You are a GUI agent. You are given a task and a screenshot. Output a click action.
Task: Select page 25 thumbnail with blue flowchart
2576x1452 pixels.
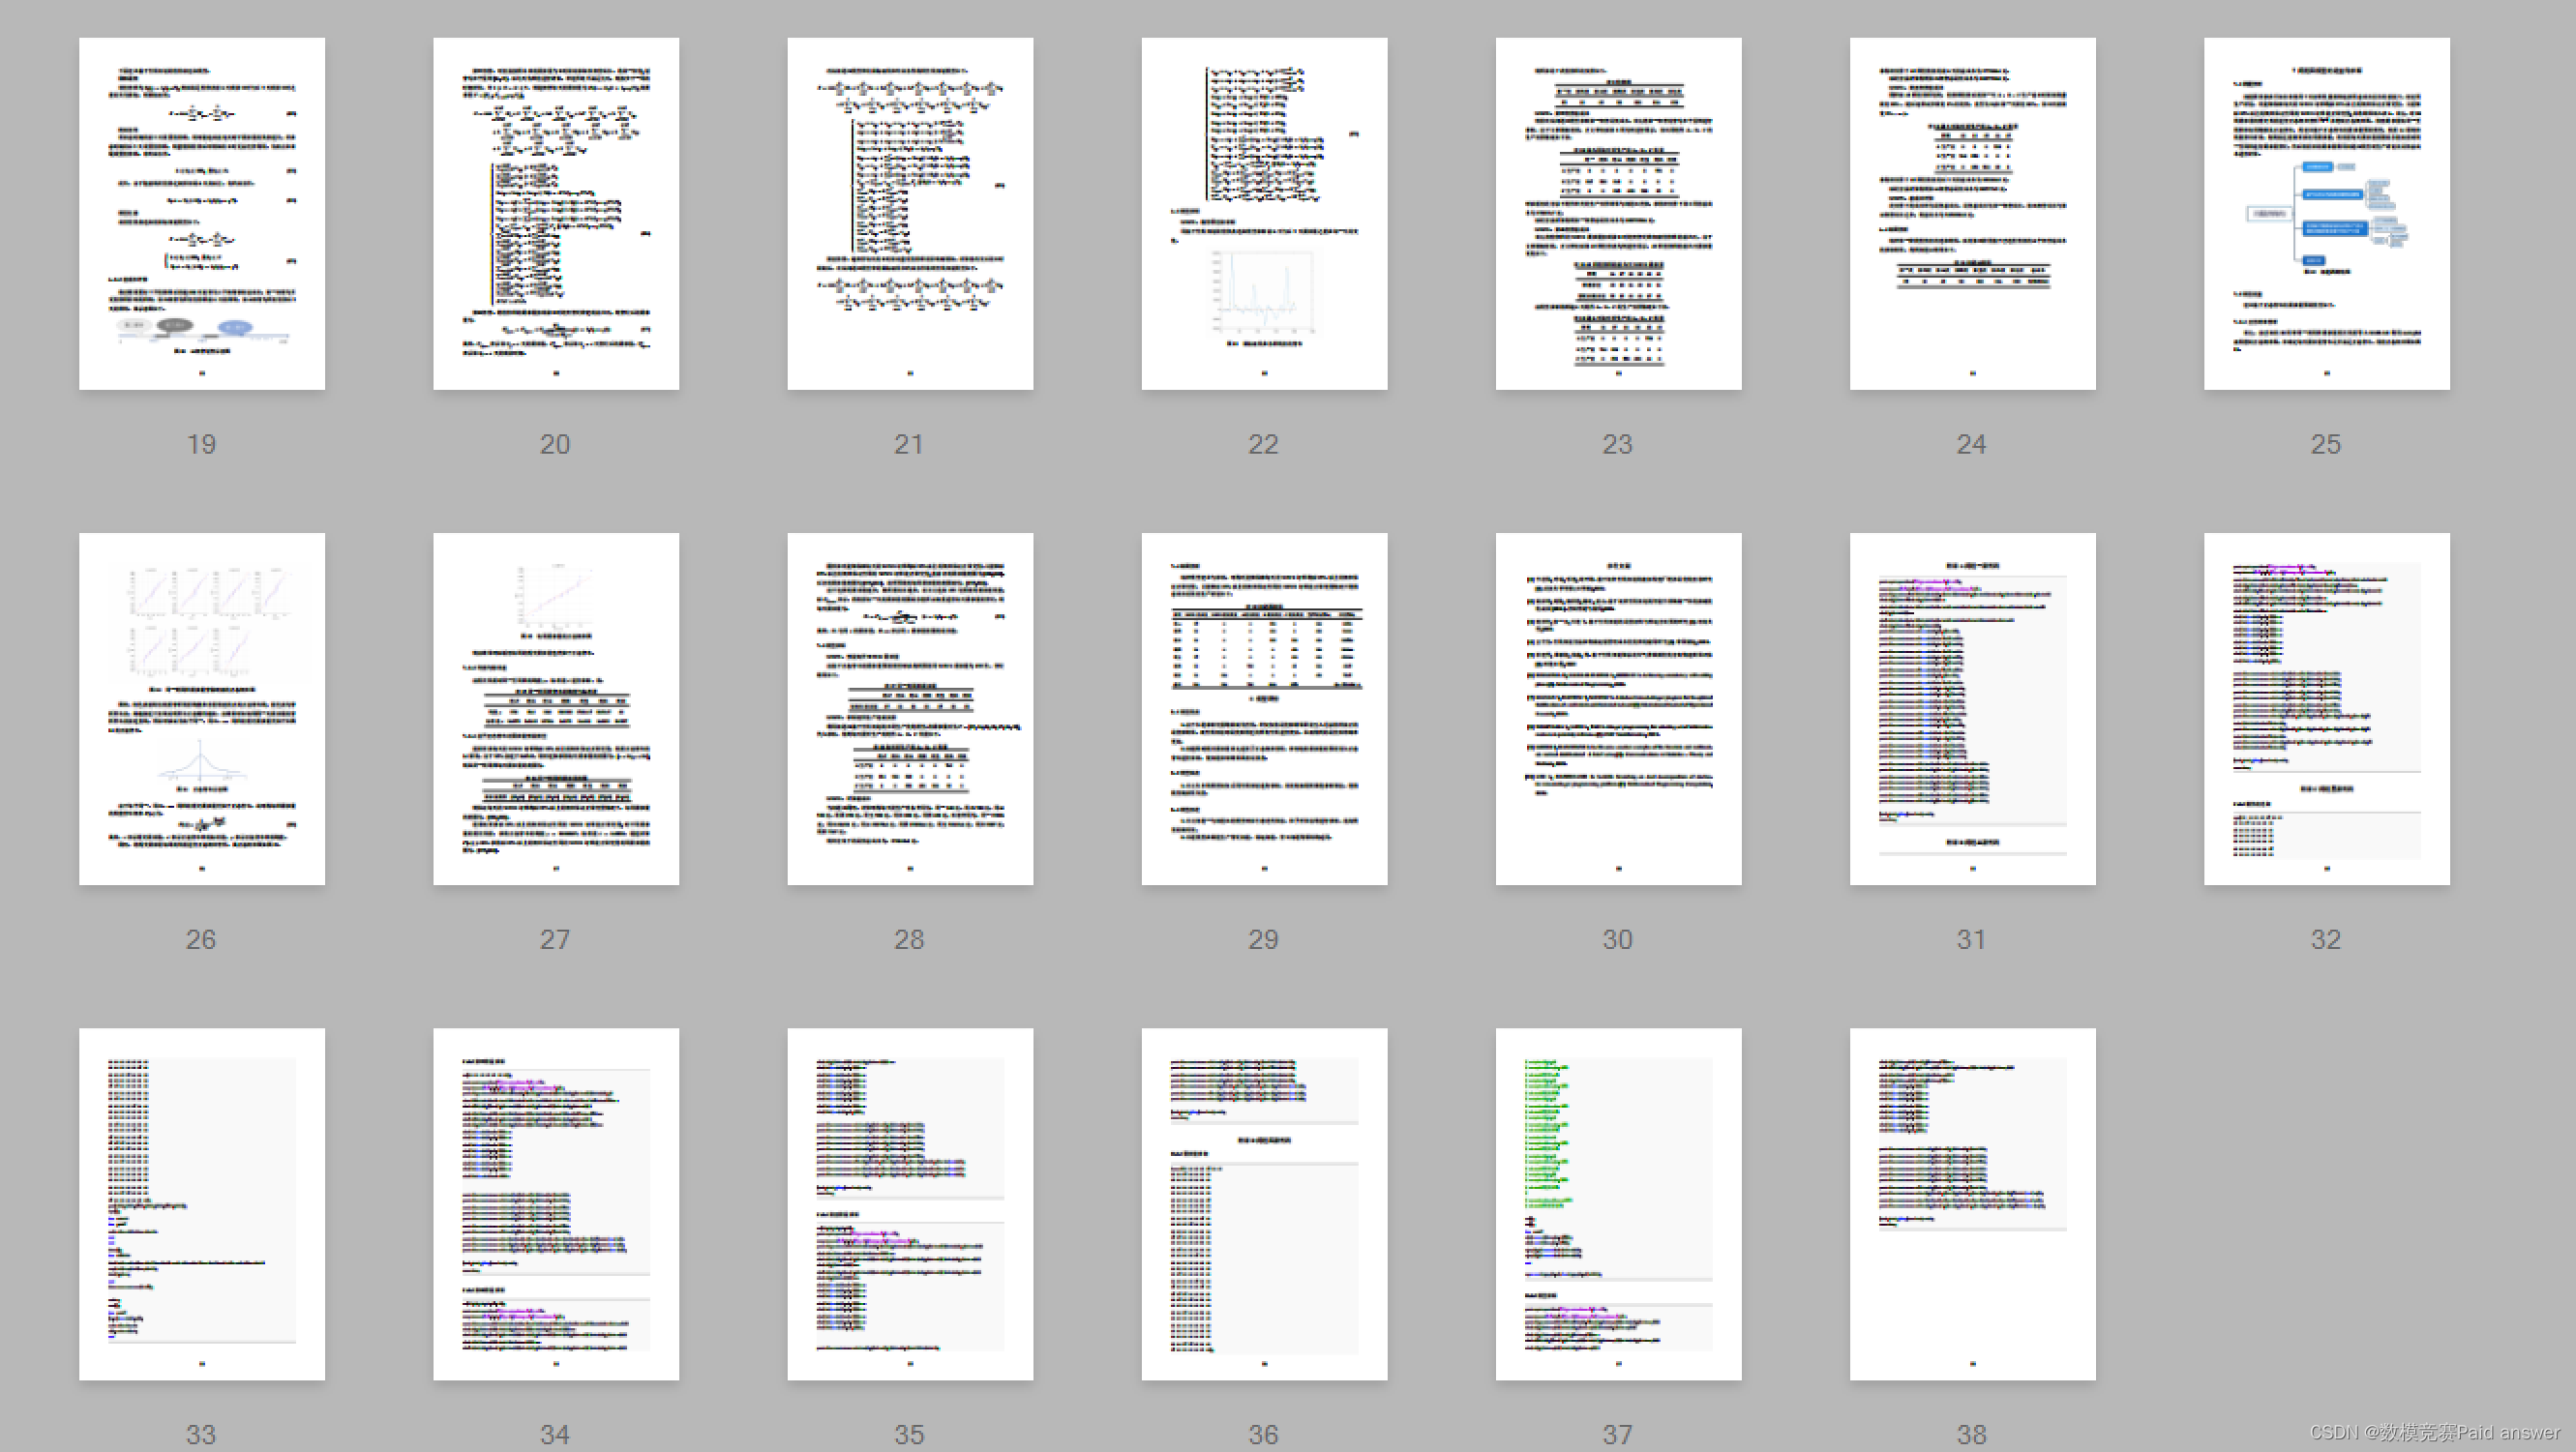pyautogui.click(x=2325, y=214)
